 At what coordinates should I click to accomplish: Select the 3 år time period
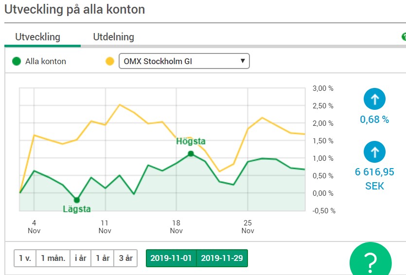tap(125, 258)
